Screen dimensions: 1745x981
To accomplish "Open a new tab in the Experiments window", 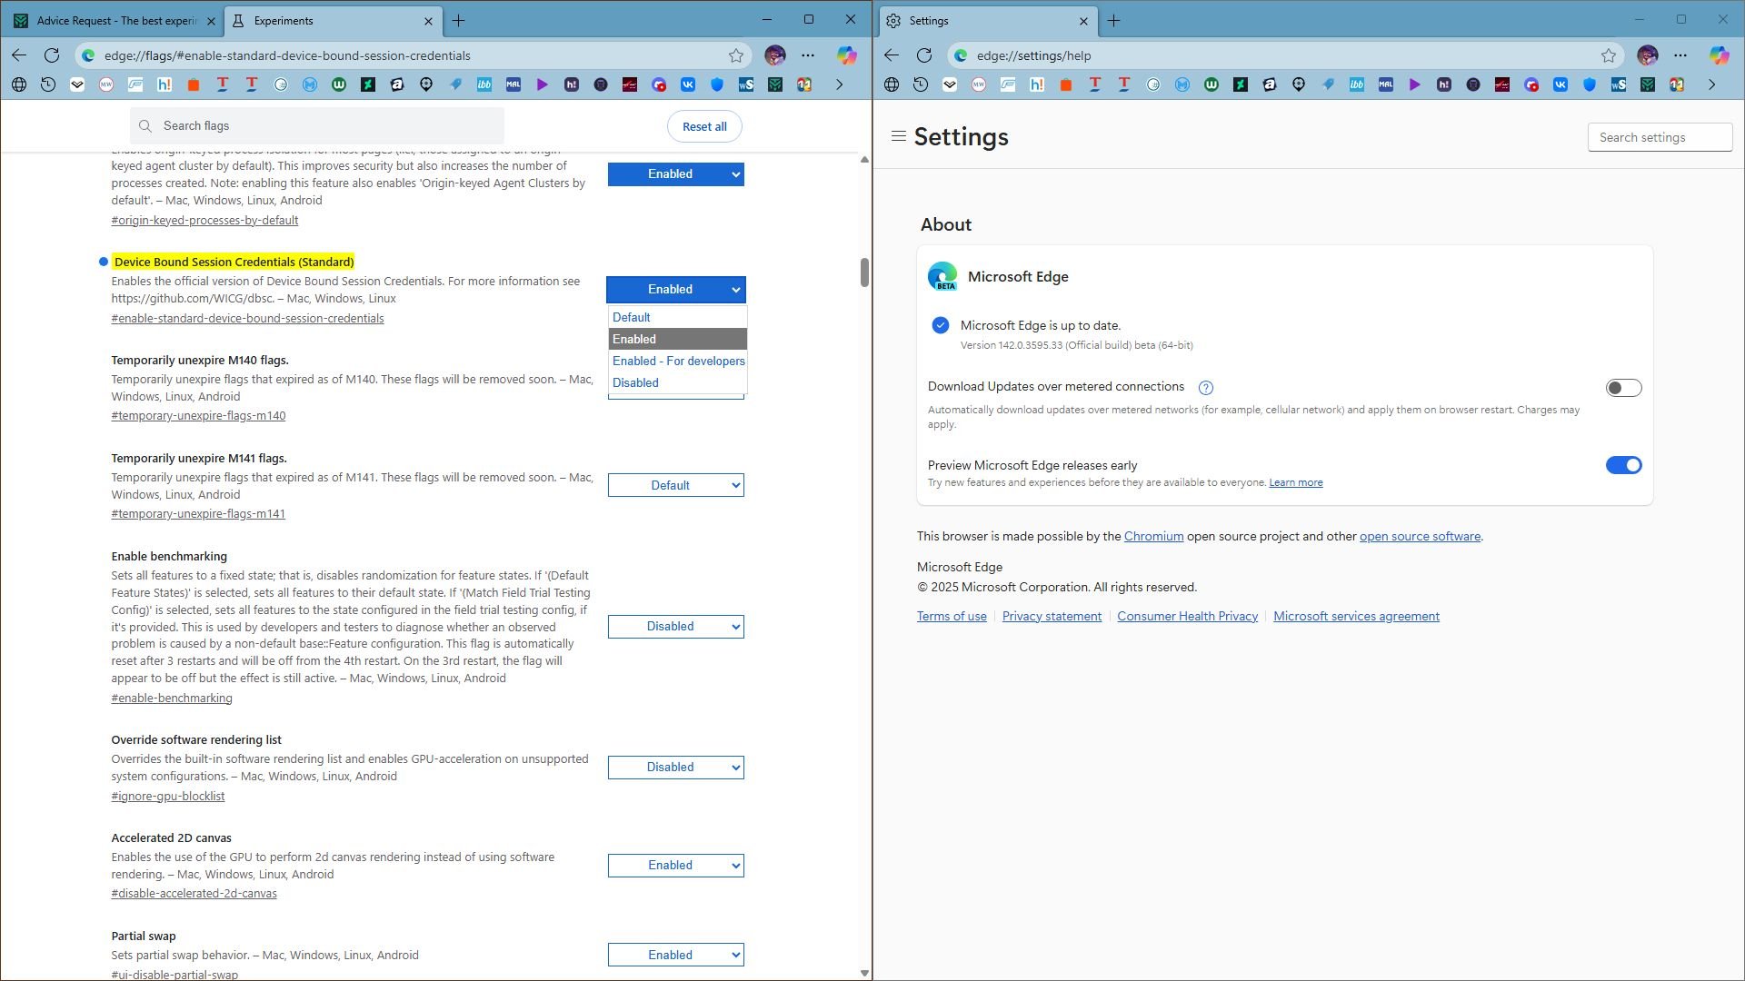I will point(459,20).
